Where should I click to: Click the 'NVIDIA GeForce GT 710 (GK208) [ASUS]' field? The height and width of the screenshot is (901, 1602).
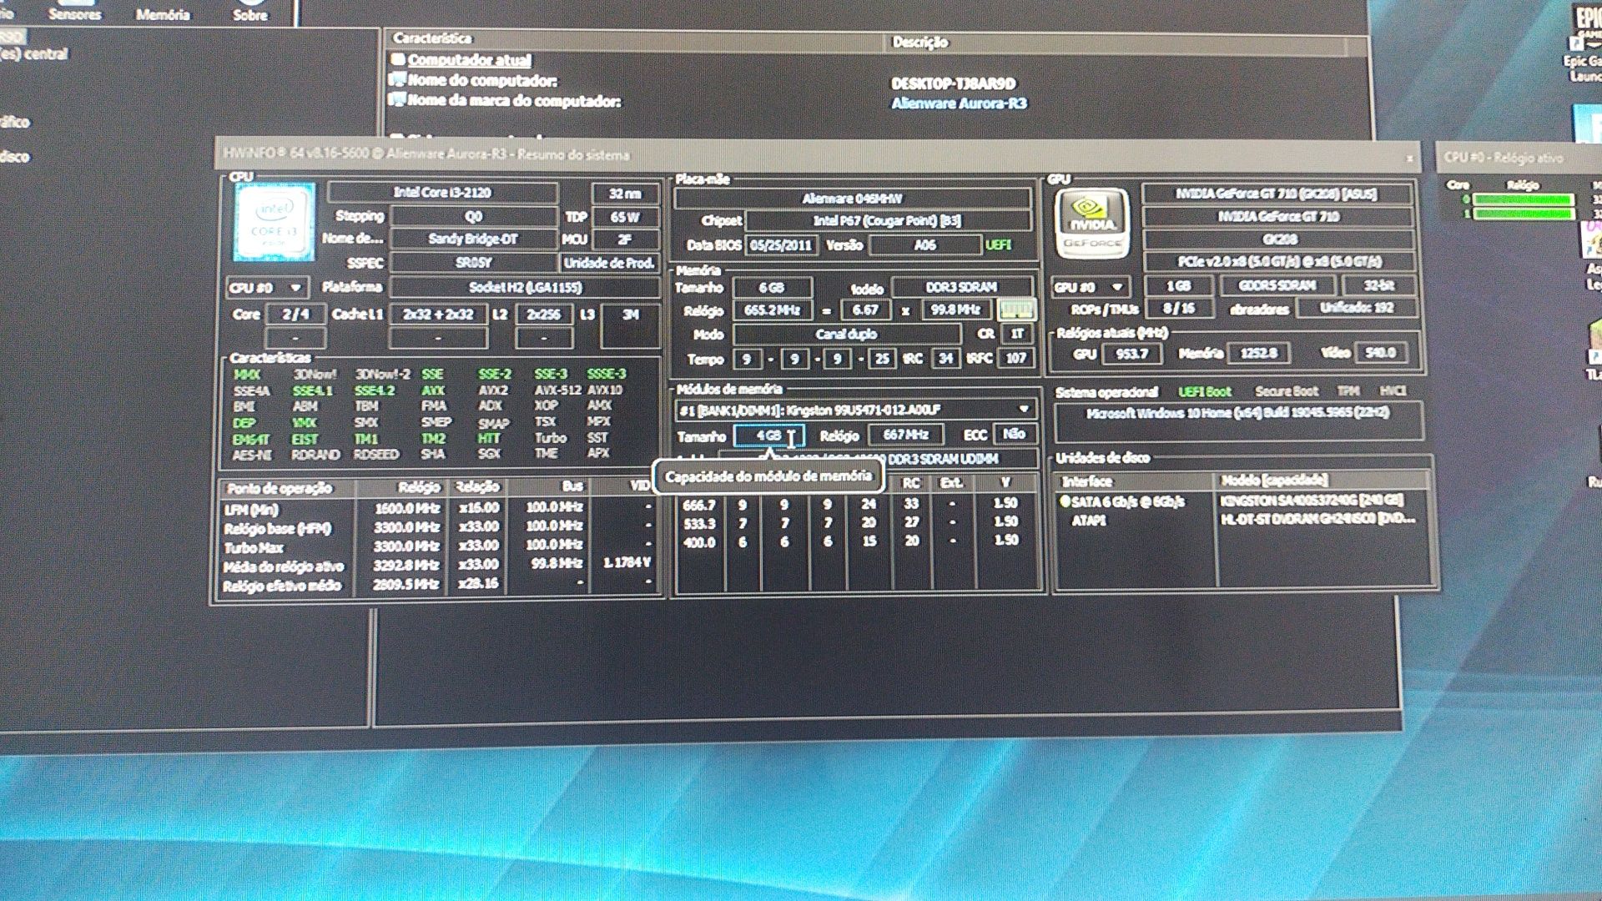[x=1277, y=194]
